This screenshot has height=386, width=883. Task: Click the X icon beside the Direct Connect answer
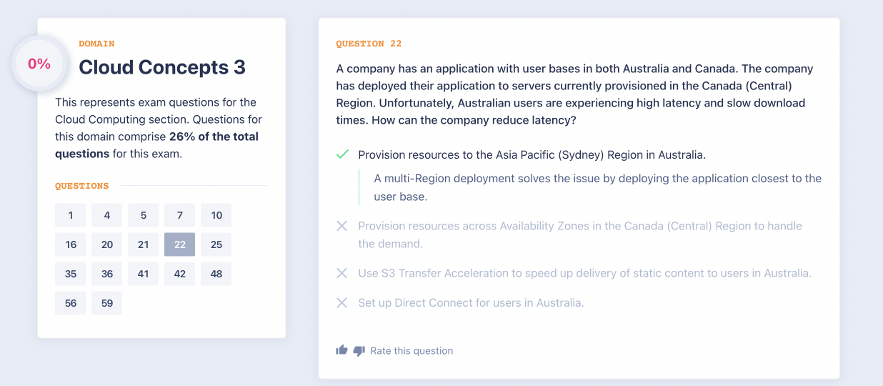[x=342, y=303]
